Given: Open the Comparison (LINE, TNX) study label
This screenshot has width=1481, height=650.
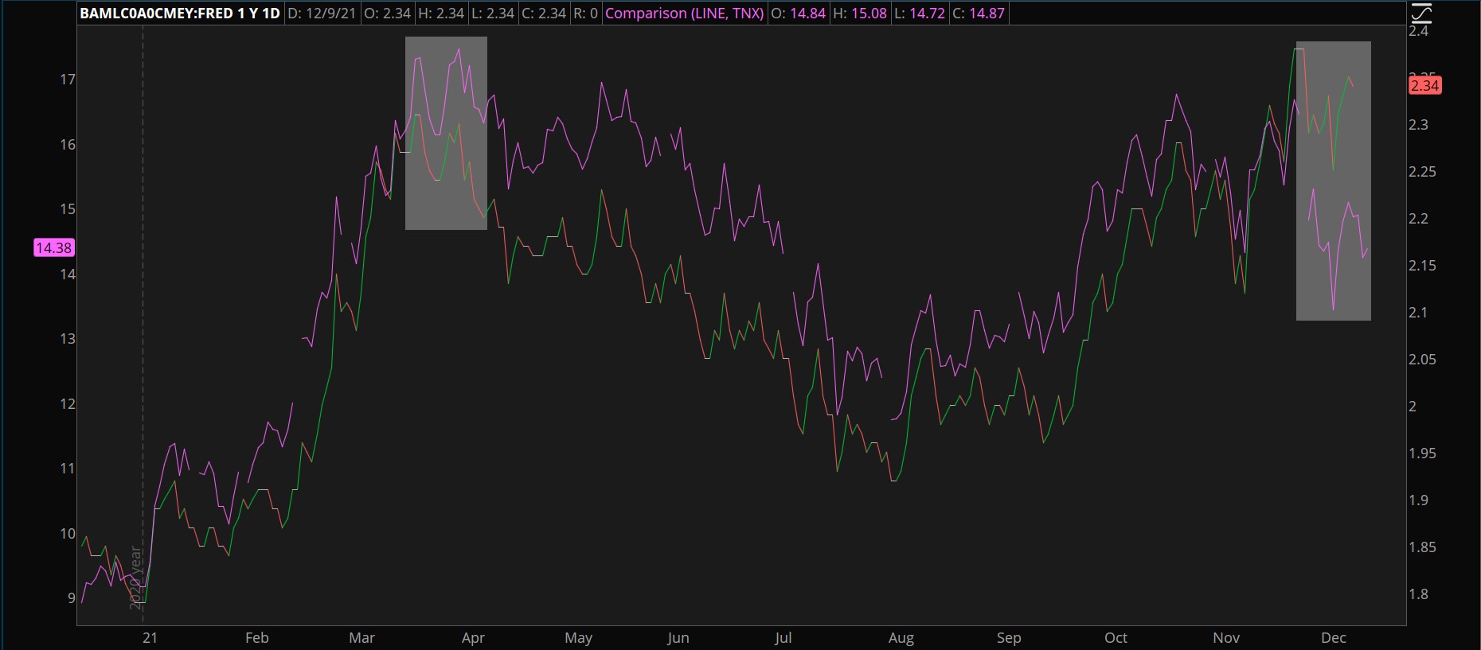Looking at the screenshot, I should tap(684, 14).
